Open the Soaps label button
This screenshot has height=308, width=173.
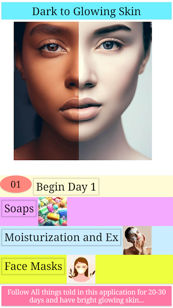pos(19,208)
